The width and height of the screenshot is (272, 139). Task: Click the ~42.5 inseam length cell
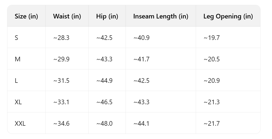pyautogui.click(x=141, y=81)
